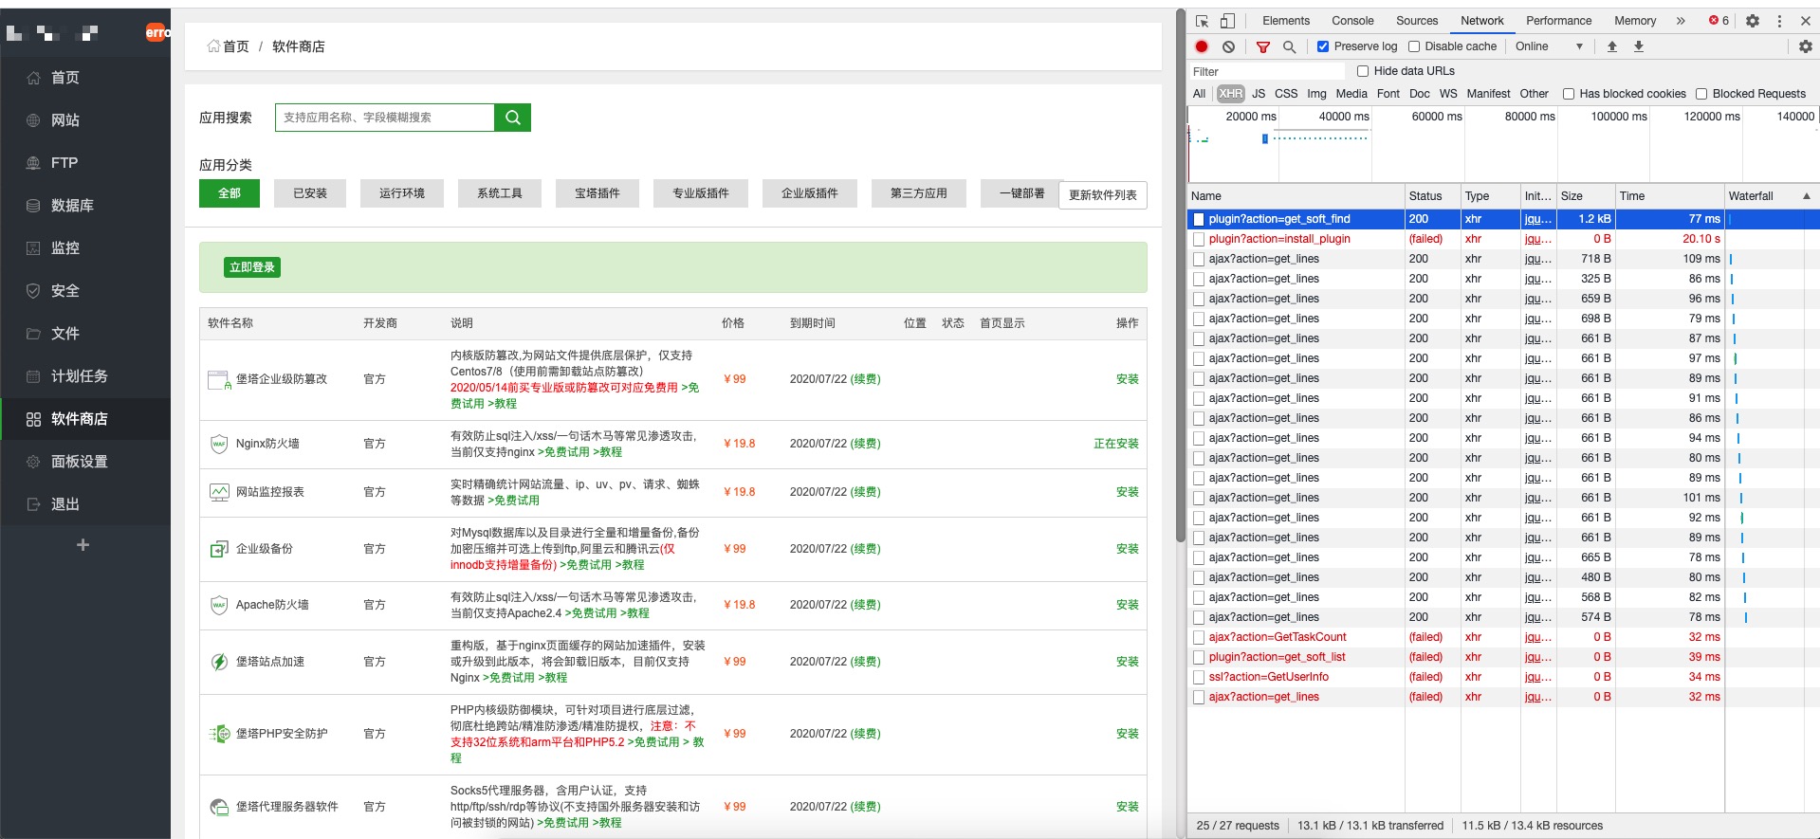
Task: Switch to the Console tab
Action: coord(1352,21)
